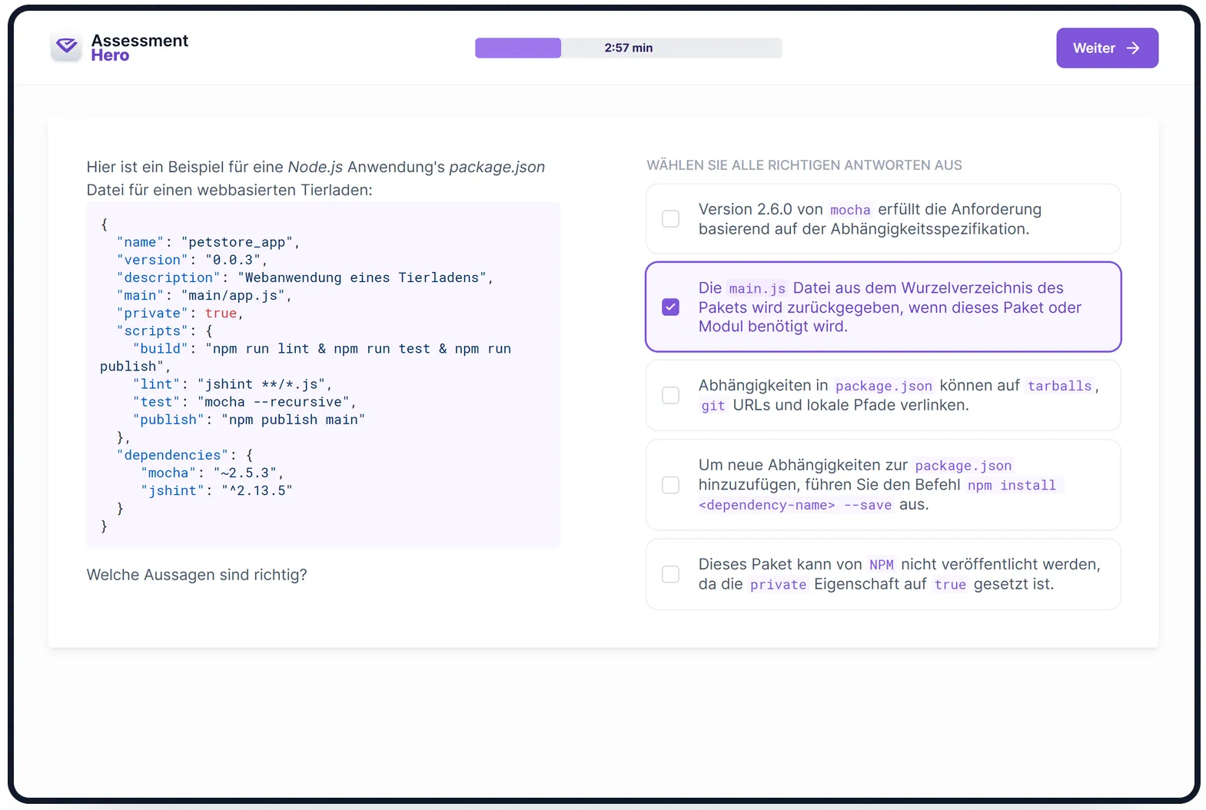Click the intro text 'Hier ist ein Beispiel für eine Node.js'

click(x=214, y=167)
